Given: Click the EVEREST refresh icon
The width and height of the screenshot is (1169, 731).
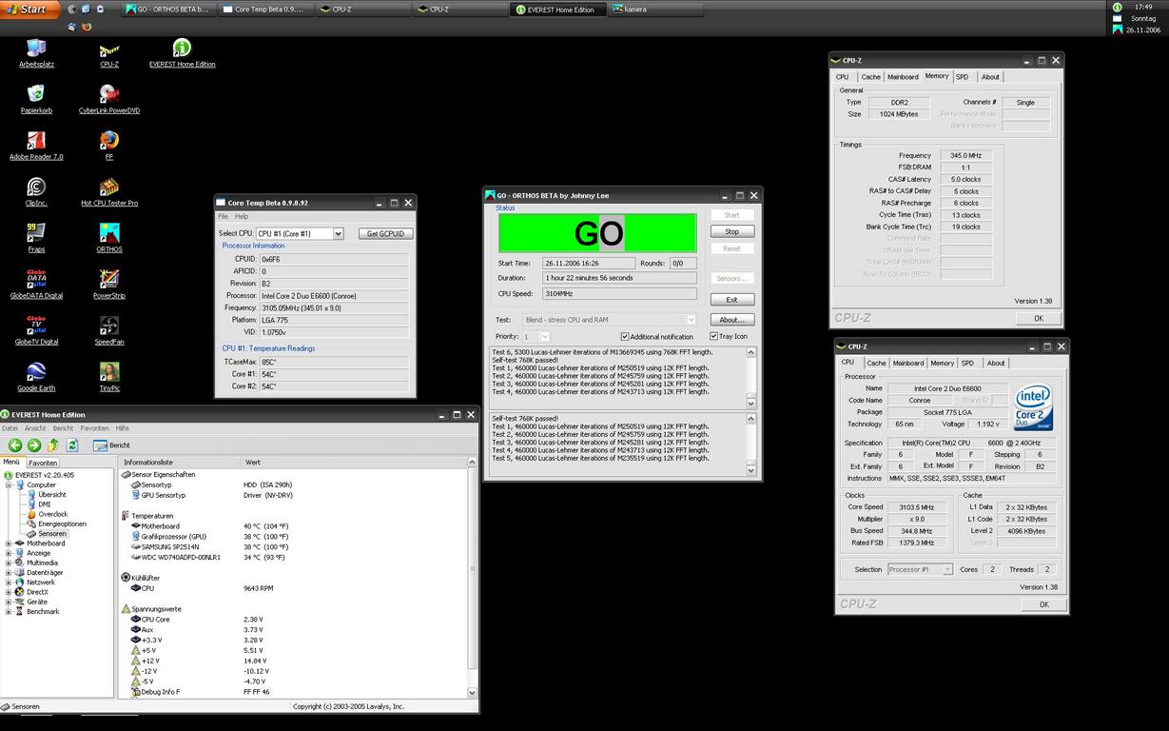Looking at the screenshot, I should click(72, 445).
